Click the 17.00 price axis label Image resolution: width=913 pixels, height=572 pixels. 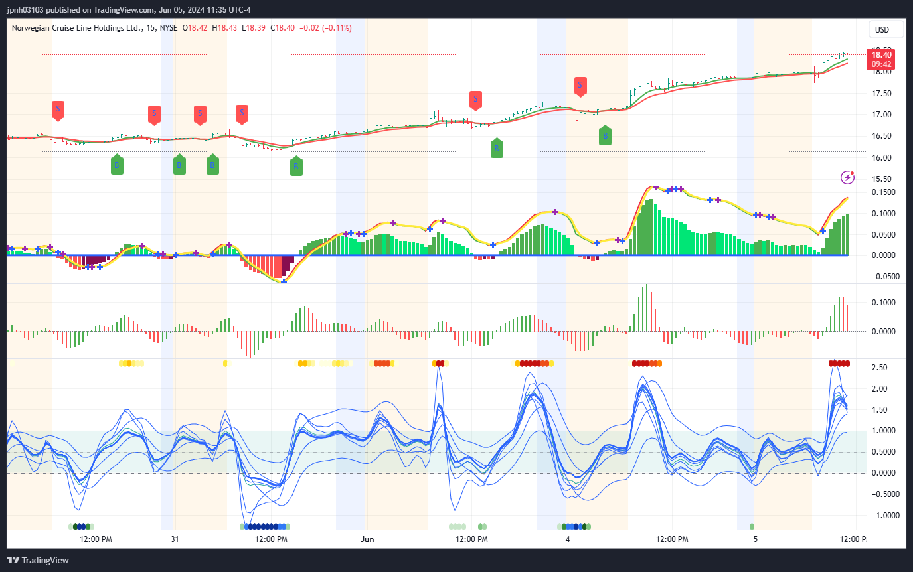pos(880,115)
